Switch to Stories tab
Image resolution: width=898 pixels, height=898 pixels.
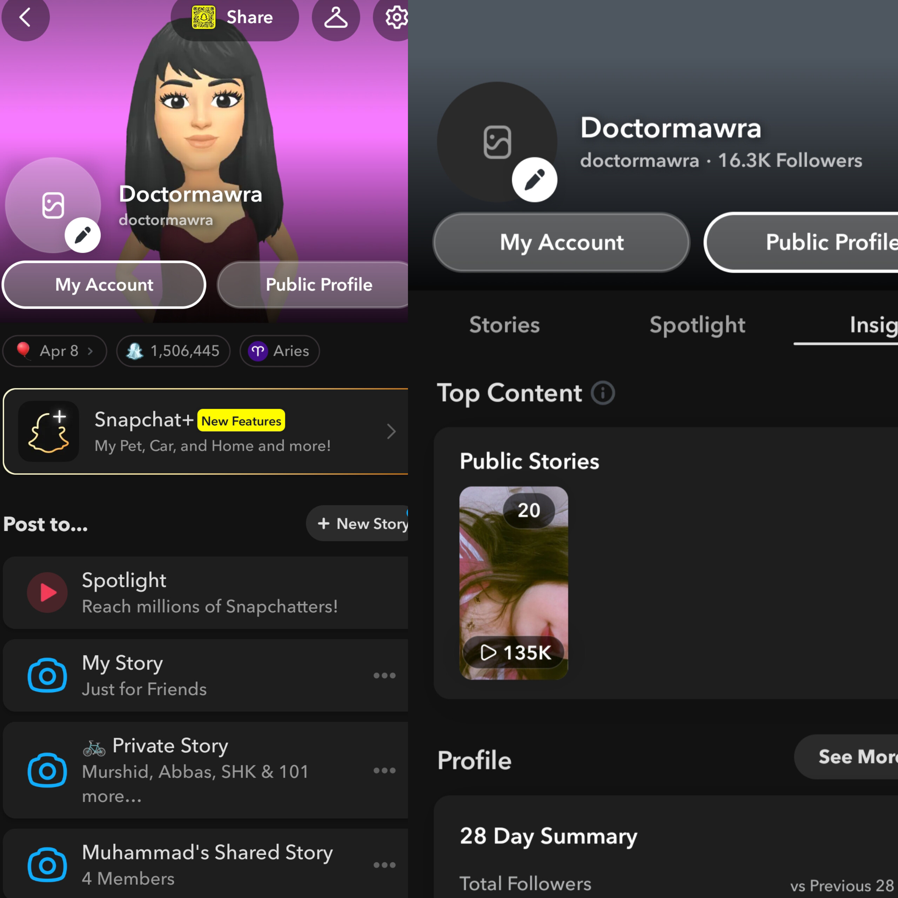point(504,324)
